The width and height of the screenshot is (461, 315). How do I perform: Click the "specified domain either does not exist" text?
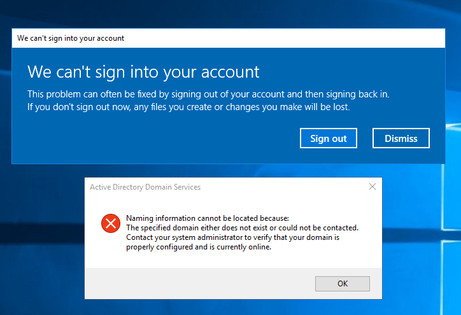[242, 228]
